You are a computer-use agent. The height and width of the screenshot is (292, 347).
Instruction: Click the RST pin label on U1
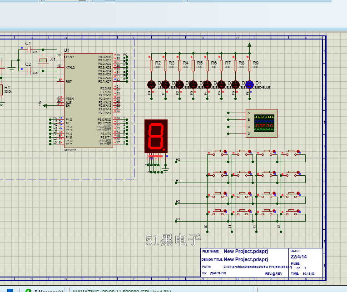click(x=69, y=81)
